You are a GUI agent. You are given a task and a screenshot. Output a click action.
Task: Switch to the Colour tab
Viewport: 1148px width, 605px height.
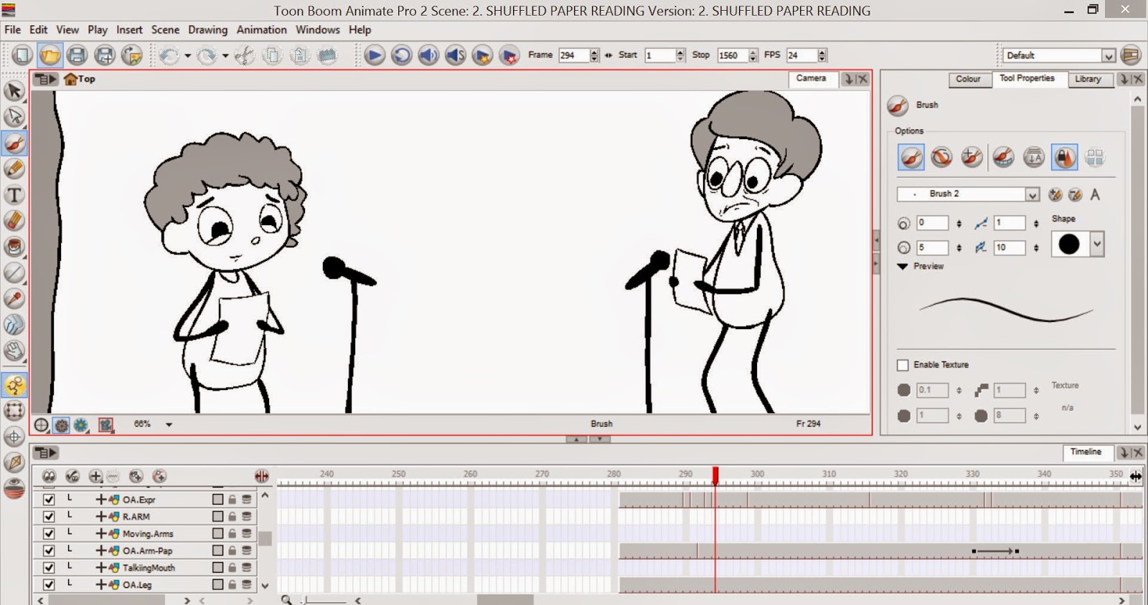968,79
